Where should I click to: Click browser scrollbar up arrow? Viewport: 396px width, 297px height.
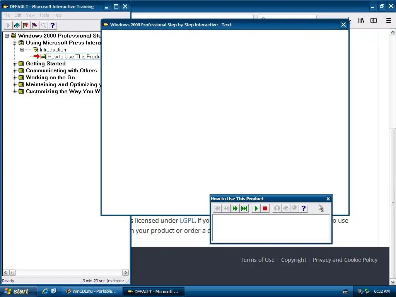pyautogui.click(x=393, y=32)
